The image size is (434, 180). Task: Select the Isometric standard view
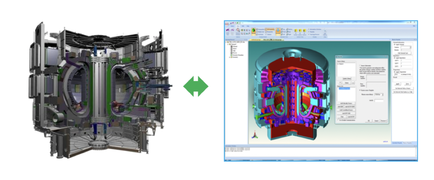click(278, 31)
